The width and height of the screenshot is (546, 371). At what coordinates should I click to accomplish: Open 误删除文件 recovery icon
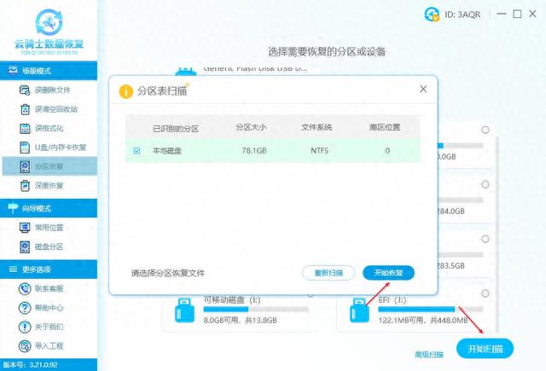(x=25, y=90)
